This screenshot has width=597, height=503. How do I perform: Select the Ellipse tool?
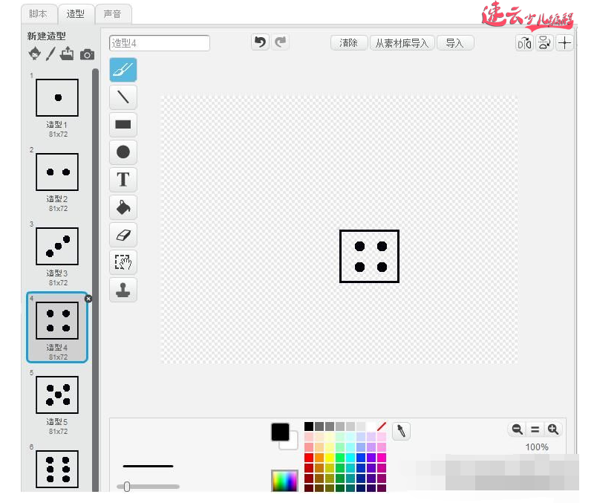(x=123, y=152)
